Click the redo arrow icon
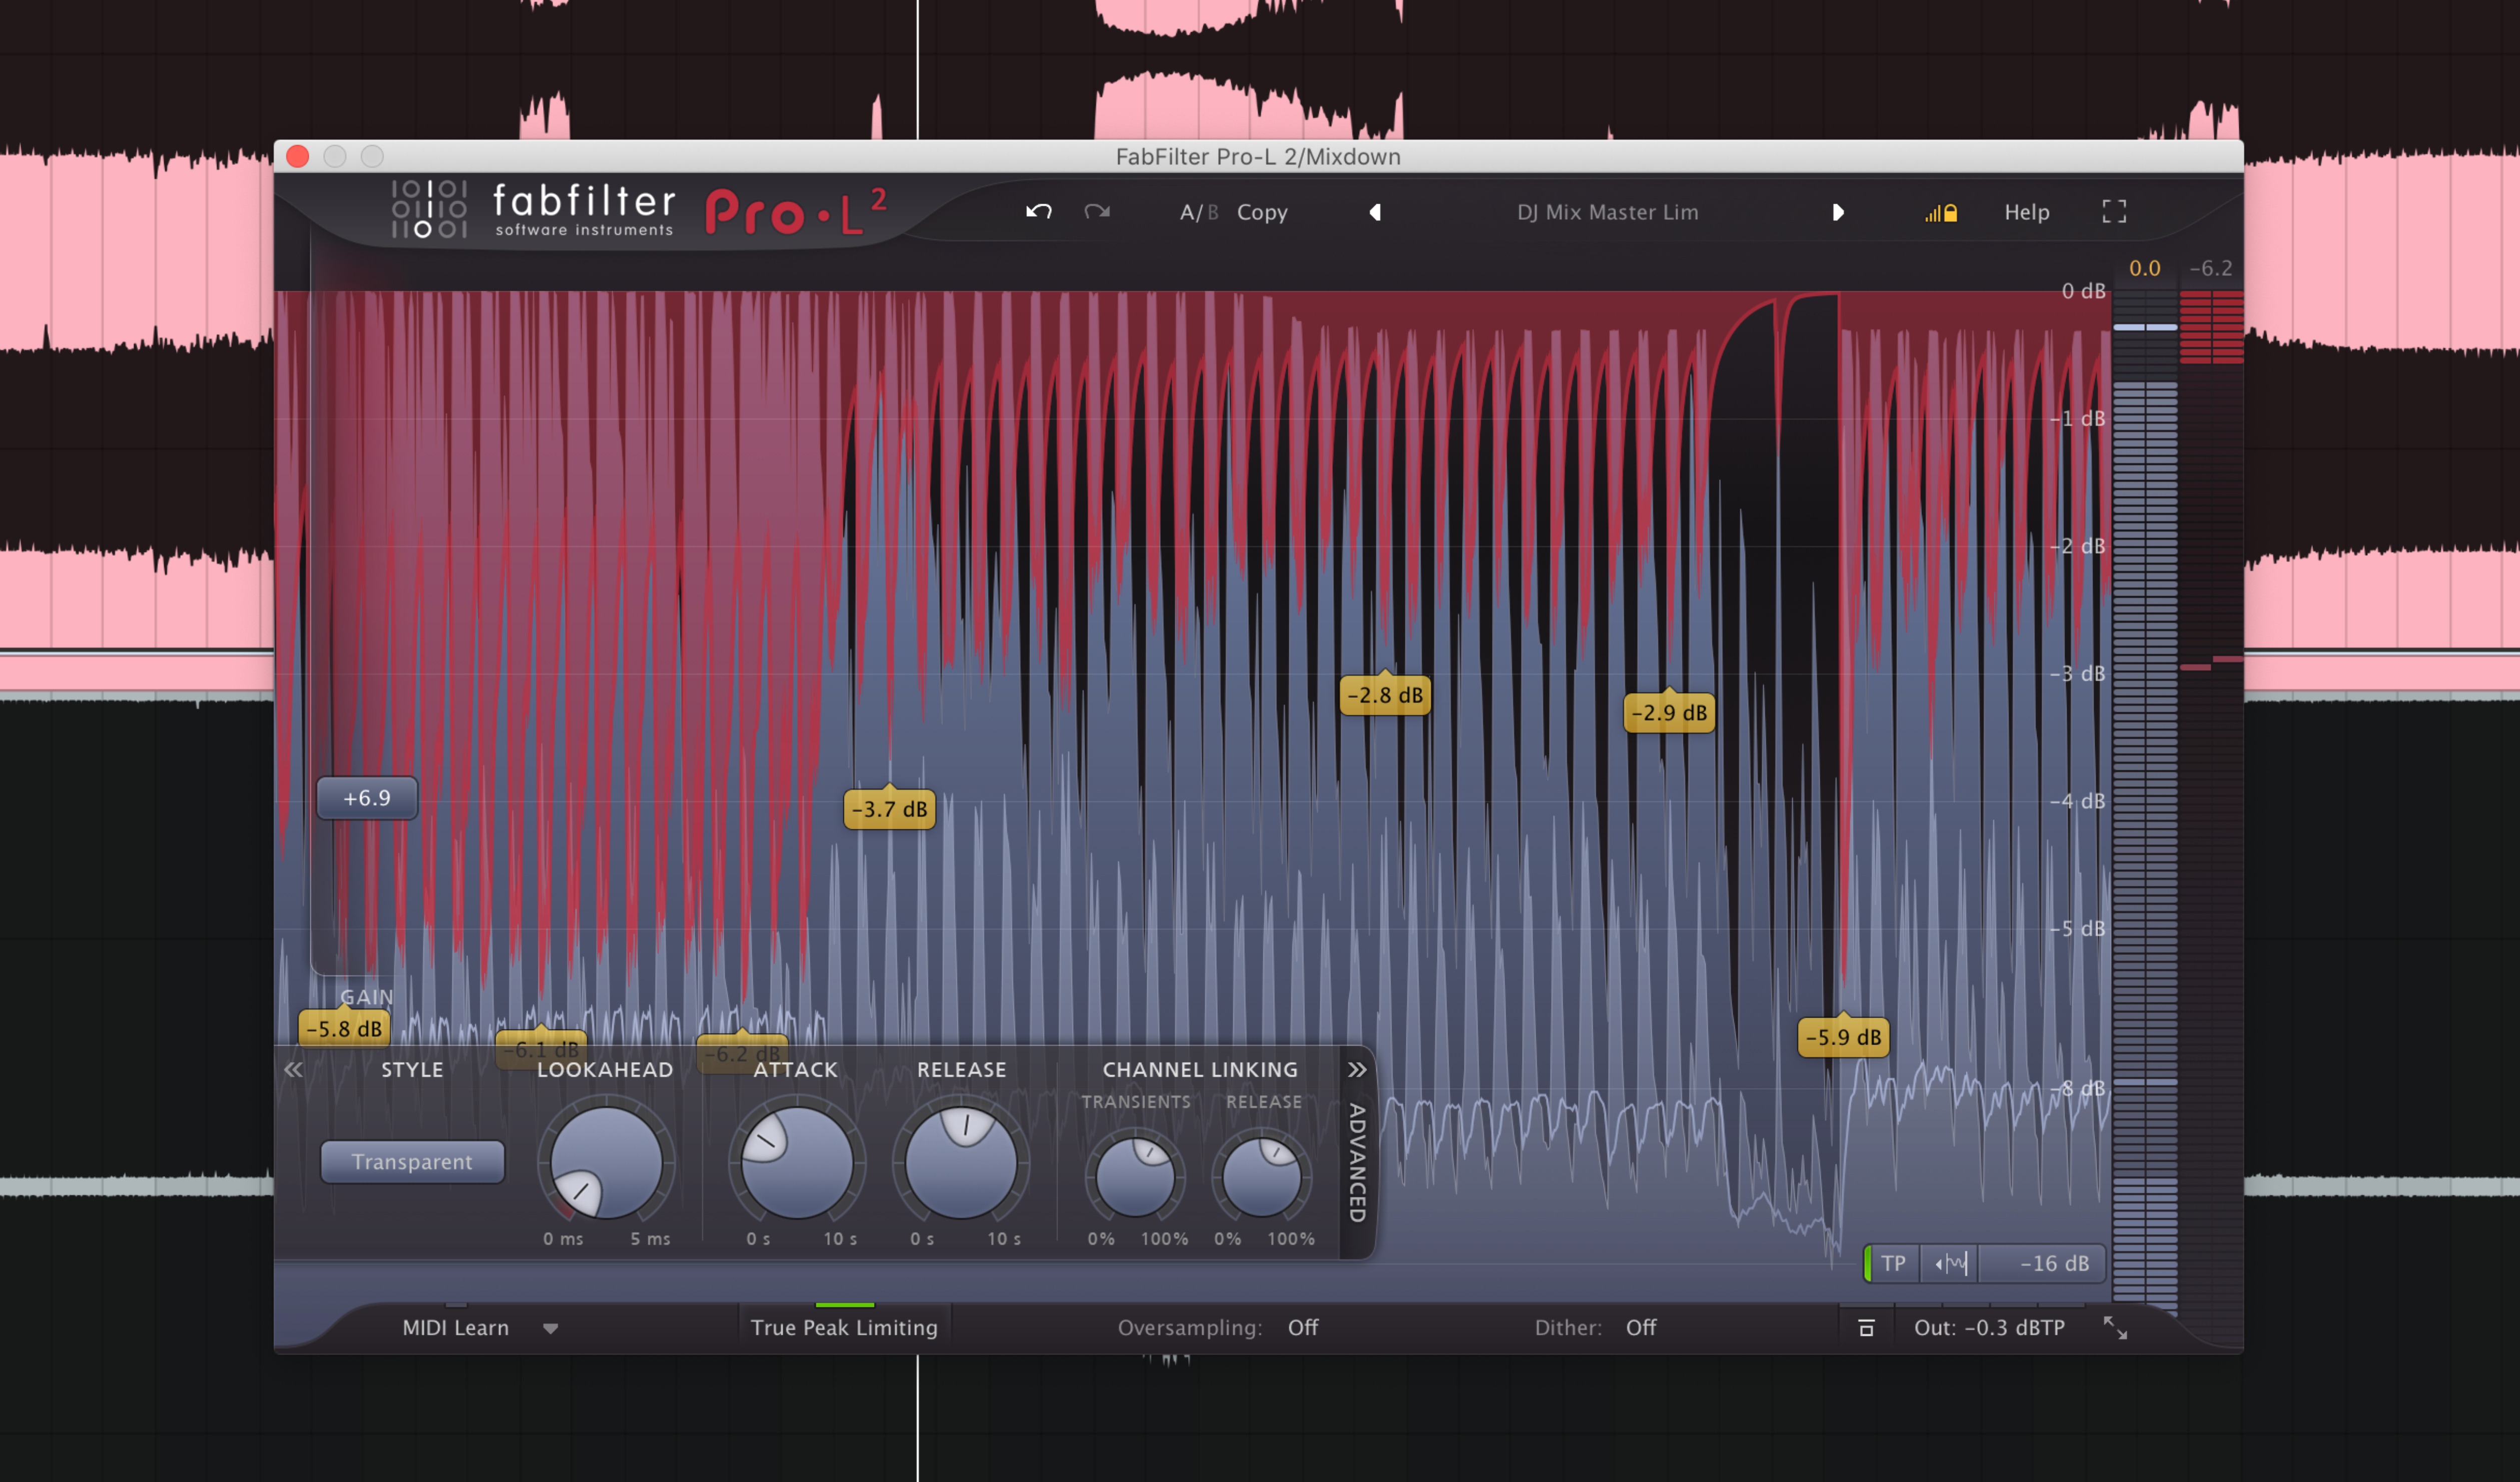This screenshot has width=2520, height=1482. click(1097, 212)
